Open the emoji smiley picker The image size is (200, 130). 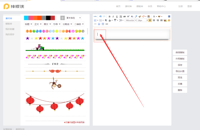pos(169,20)
